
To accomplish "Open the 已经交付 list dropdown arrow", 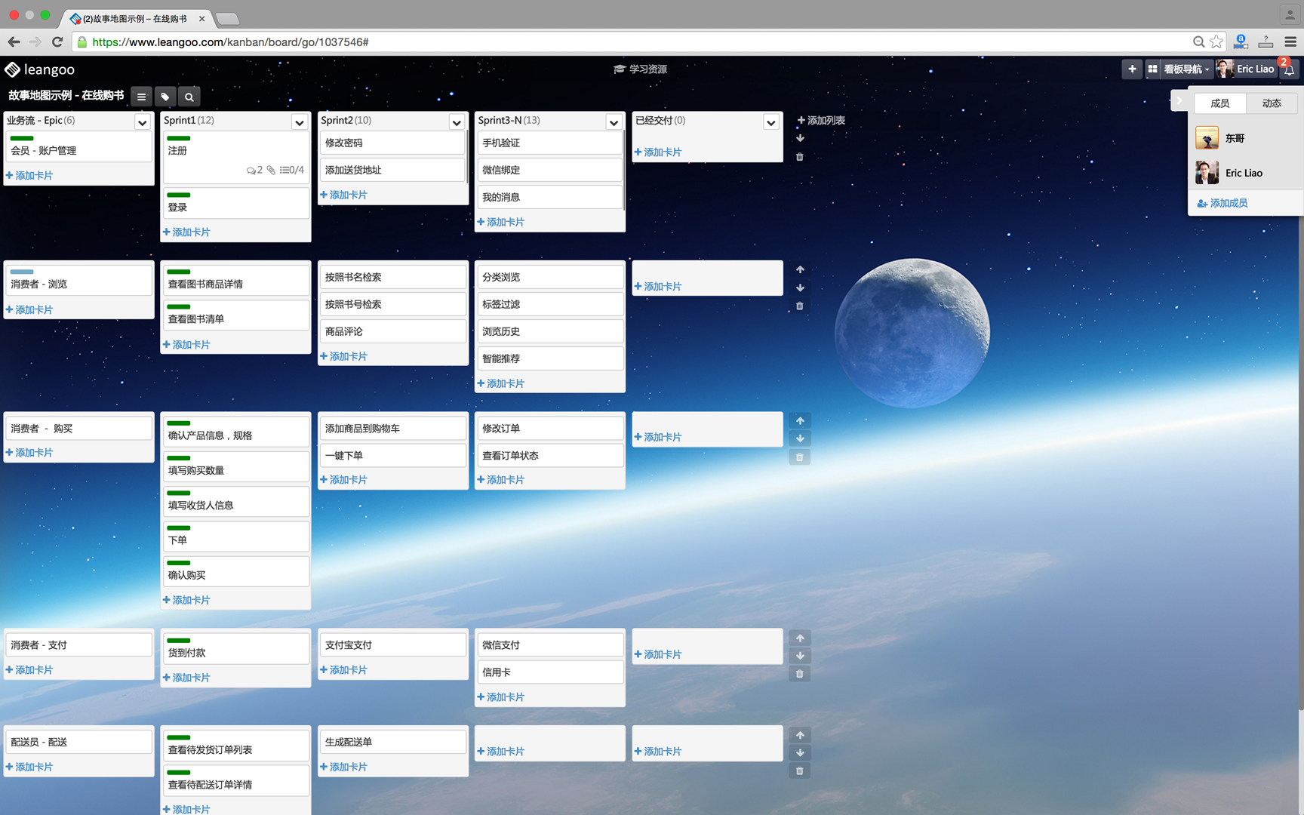I will point(770,122).
